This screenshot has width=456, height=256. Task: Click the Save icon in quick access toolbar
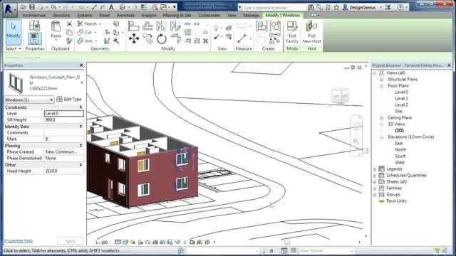click(x=32, y=7)
